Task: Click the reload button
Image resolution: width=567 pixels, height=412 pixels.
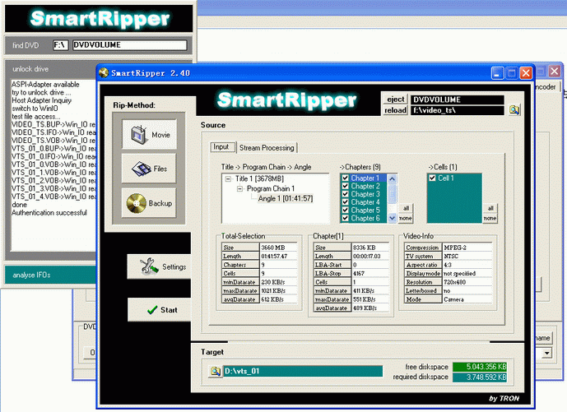Action: tap(395, 110)
